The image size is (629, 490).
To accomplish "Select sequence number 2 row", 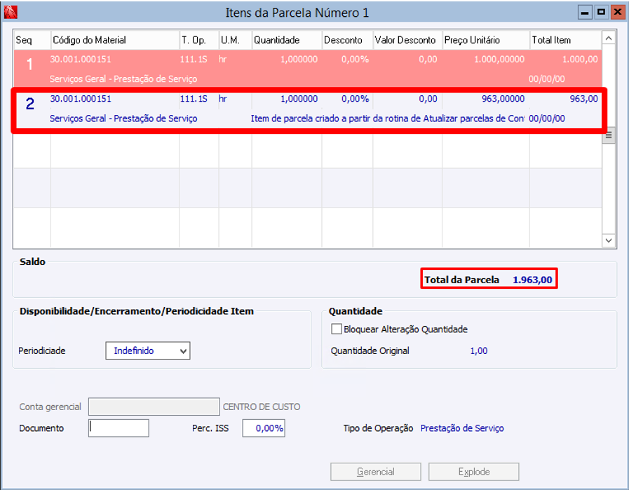I will click(308, 109).
